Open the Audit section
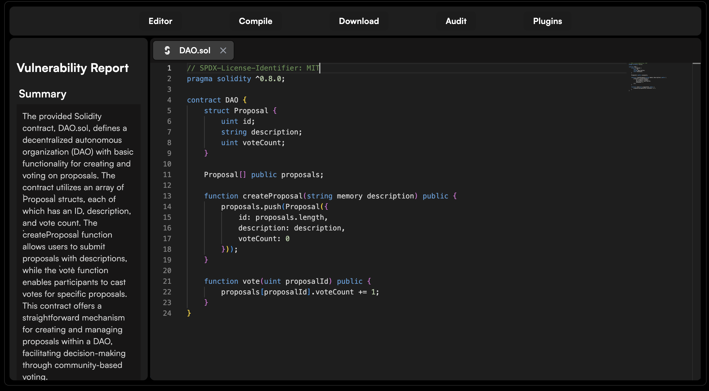The image size is (709, 391). pyautogui.click(x=456, y=21)
